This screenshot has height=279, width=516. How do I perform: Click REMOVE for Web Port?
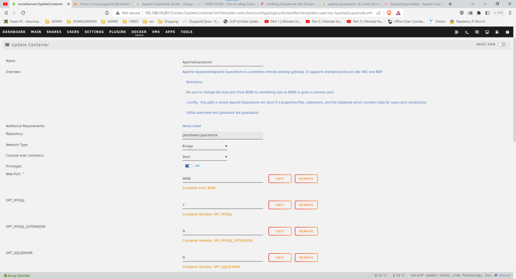(306, 179)
